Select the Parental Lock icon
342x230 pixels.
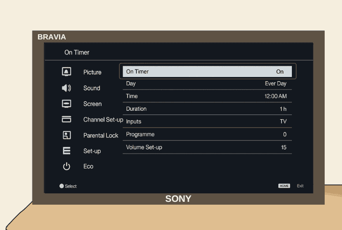[67, 135]
